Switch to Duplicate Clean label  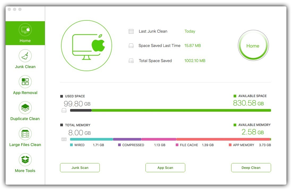pos(25,119)
